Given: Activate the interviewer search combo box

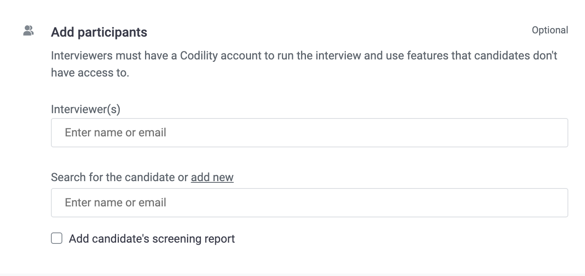Looking at the screenshot, I should tap(309, 133).
